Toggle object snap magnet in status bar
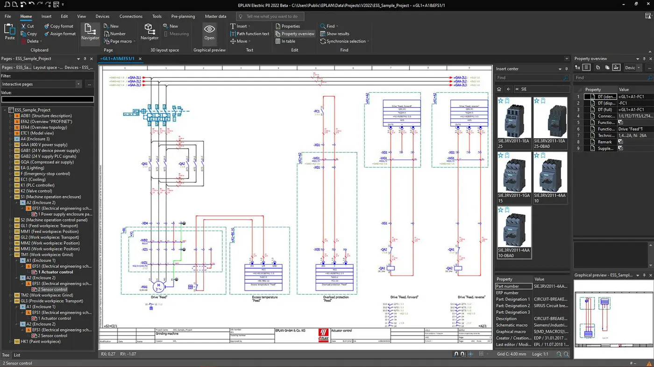The height and width of the screenshot is (367, 654). click(x=456, y=354)
